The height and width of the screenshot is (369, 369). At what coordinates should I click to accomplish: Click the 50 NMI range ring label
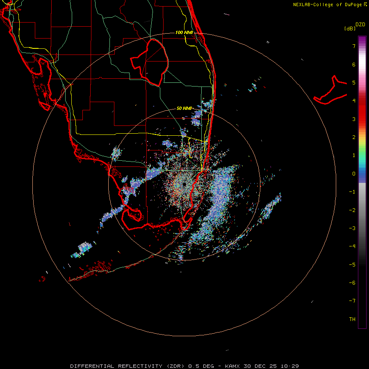(x=184, y=108)
